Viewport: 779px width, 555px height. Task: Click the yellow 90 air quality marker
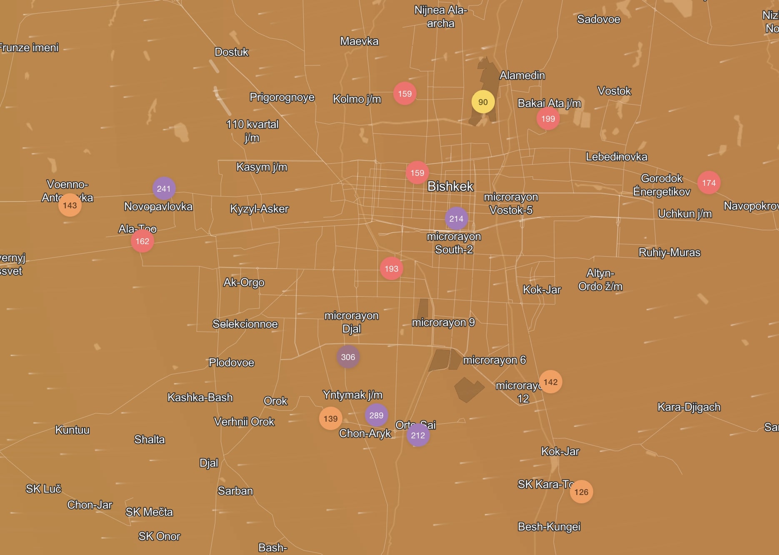pos(483,102)
